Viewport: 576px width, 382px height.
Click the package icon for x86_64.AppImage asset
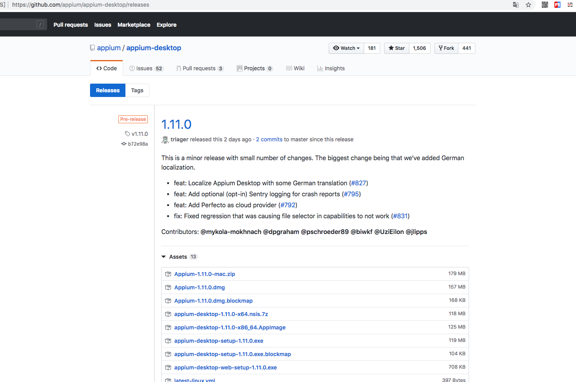pyautogui.click(x=168, y=327)
